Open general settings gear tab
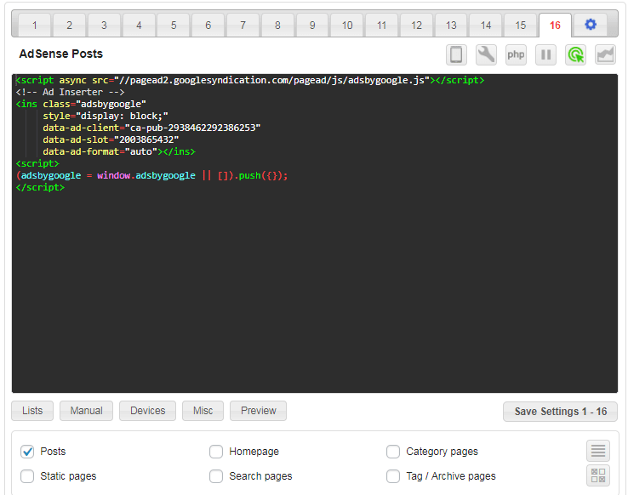Viewport: 628px width, 495px height. point(591,25)
